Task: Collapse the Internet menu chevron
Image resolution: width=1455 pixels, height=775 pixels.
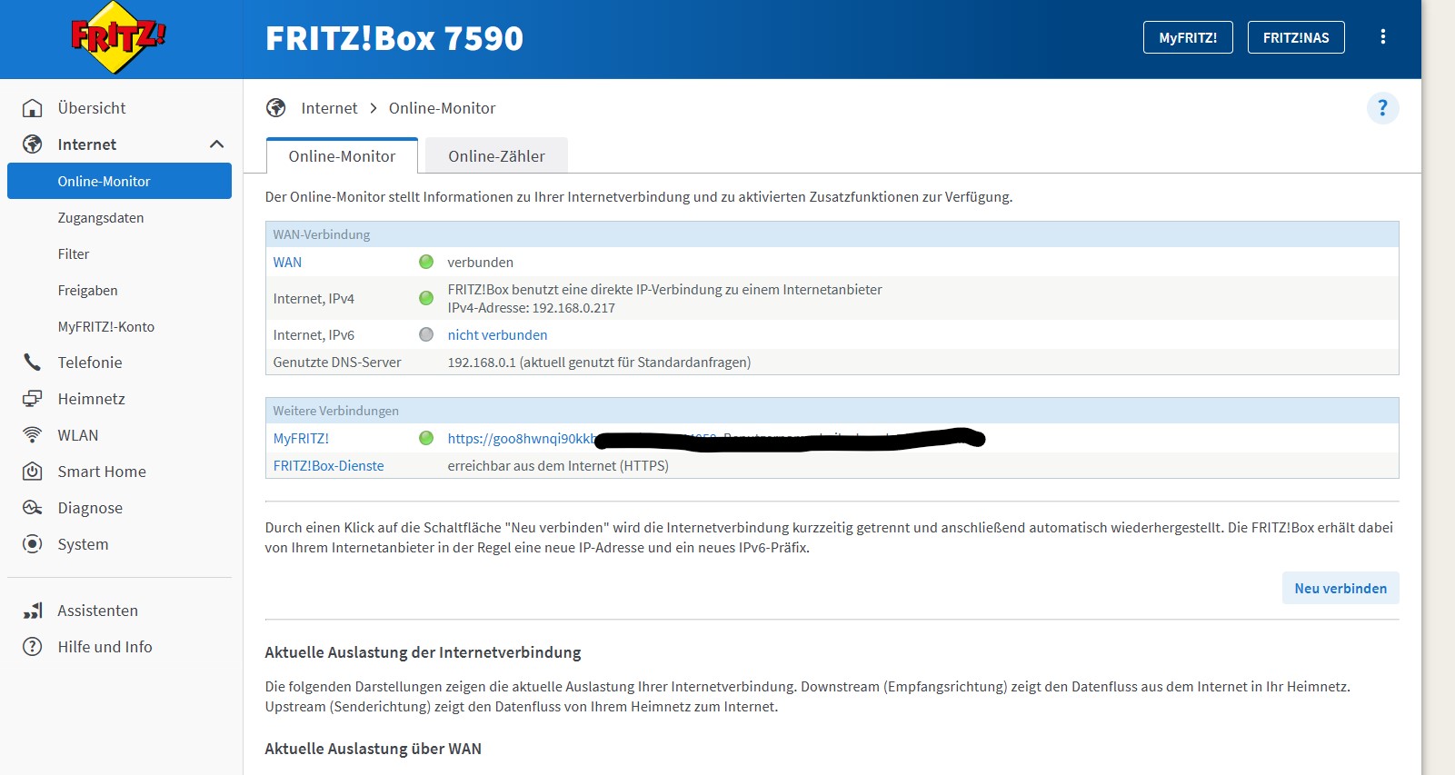Action: (x=216, y=144)
